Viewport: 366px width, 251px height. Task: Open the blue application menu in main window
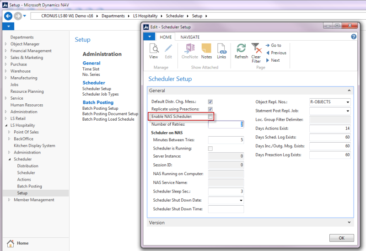tap(8, 27)
